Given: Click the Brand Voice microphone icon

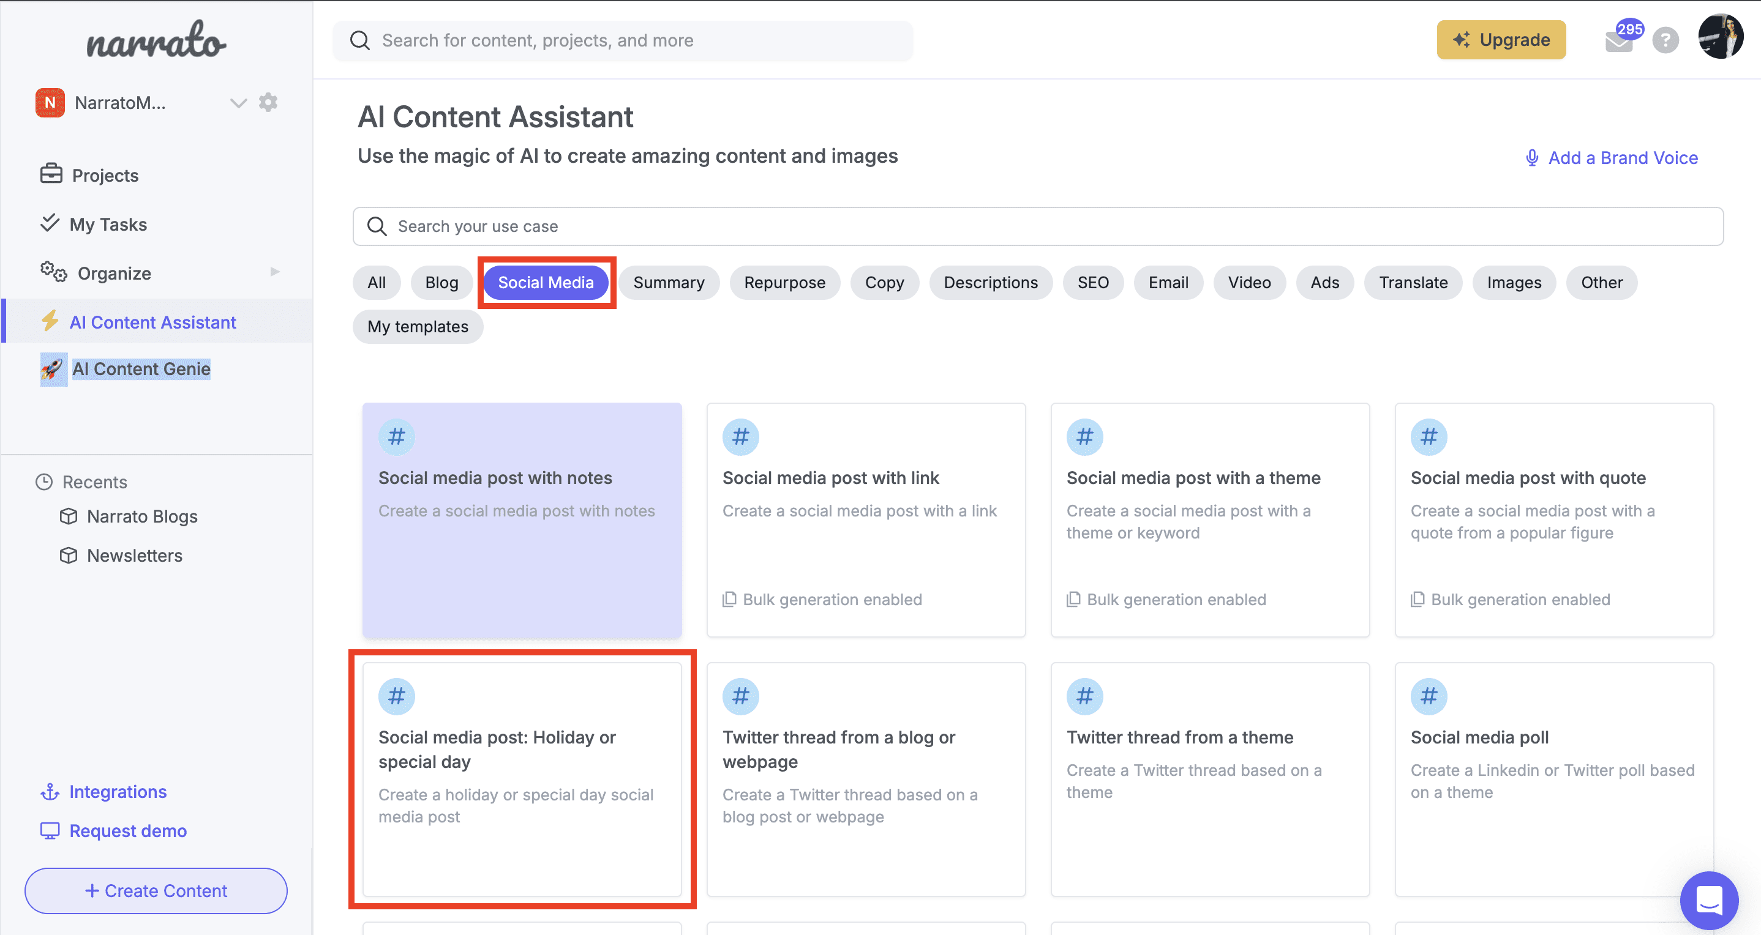Looking at the screenshot, I should pos(1533,158).
